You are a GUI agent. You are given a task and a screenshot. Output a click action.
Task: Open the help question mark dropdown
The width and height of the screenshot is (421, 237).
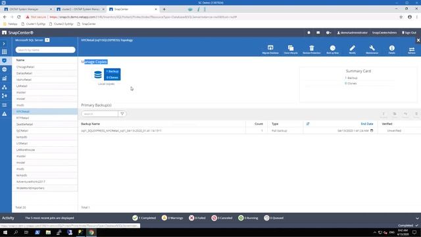coord(329,32)
